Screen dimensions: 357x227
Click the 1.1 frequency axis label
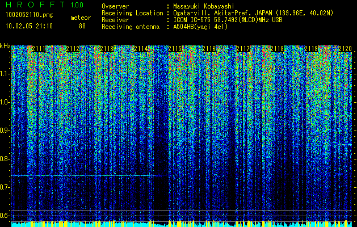pyautogui.click(x=5, y=74)
